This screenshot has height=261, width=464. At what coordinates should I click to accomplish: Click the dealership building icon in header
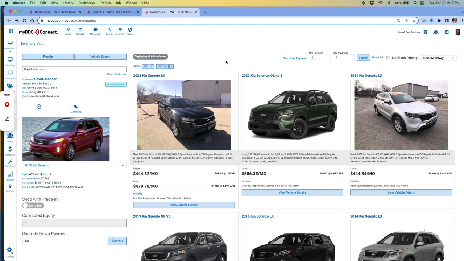[x=425, y=32]
